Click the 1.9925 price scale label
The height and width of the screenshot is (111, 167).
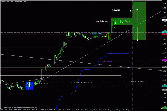click(x=164, y=8)
